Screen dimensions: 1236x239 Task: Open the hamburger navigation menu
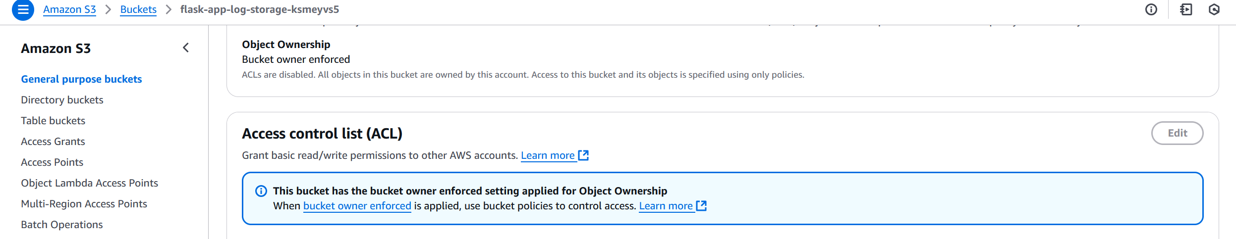[23, 10]
